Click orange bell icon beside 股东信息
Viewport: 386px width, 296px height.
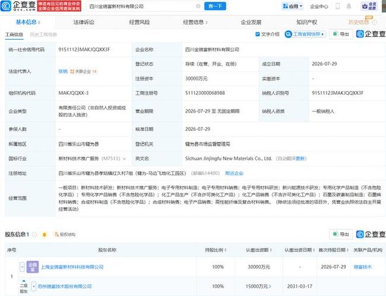[44, 234]
